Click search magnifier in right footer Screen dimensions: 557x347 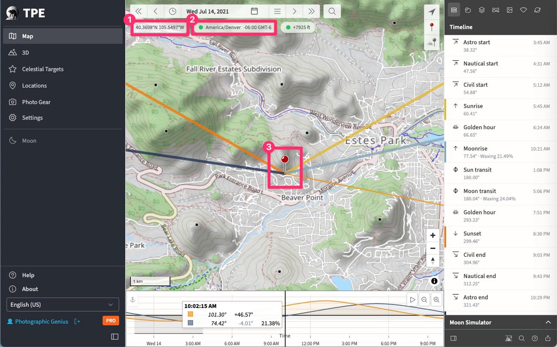[x=522, y=338]
